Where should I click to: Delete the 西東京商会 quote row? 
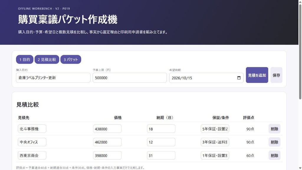(x=275, y=155)
